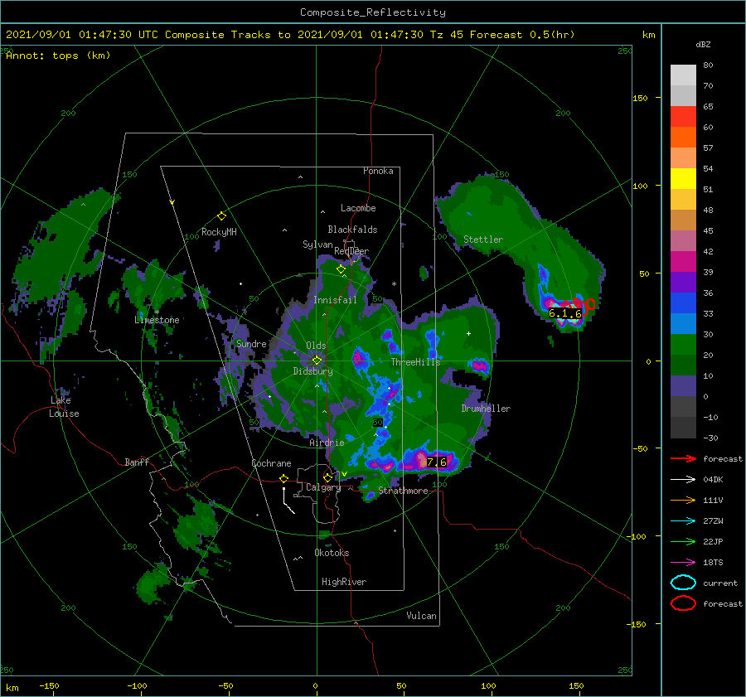Select the yellow swatch between 54 and 51 dBZ
Screen dimensions: 746x697
click(683, 178)
